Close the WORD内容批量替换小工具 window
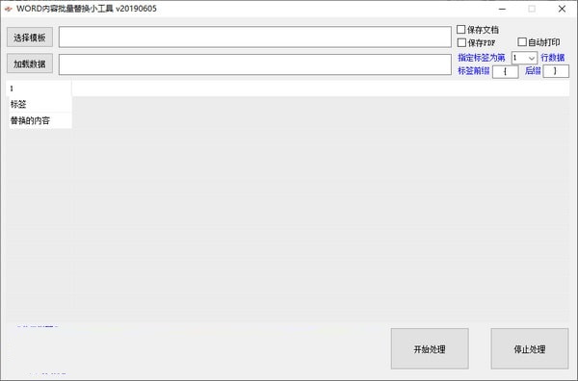 [562, 9]
